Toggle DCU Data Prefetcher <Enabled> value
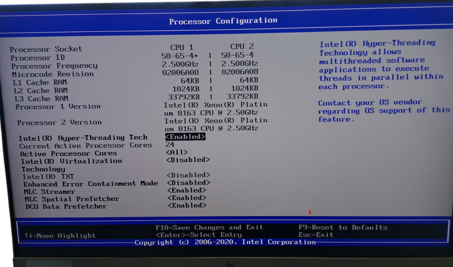The height and width of the screenshot is (267, 453). tap(187, 205)
